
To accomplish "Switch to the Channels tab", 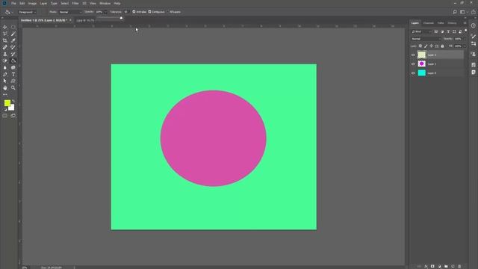I will (x=428, y=23).
